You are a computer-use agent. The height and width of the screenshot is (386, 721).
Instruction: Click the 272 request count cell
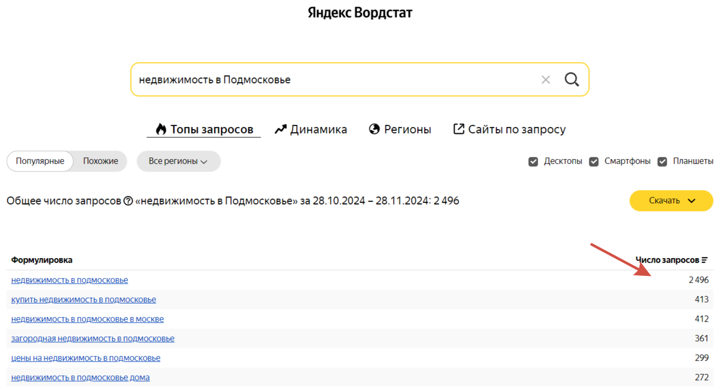pos(702,378)
